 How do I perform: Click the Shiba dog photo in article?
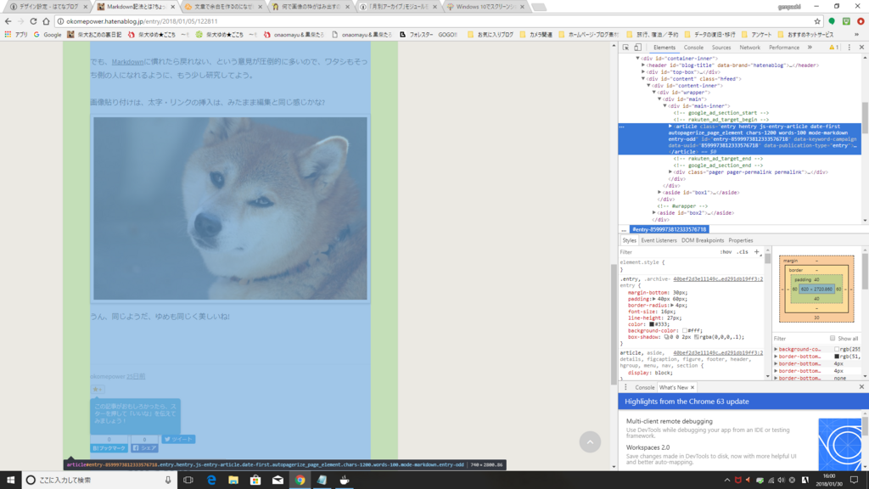pyautogui.click(x=230, y=208)
